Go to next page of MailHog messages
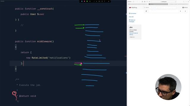The height and width of the screenshot is (106, 190). click(185, 11)
